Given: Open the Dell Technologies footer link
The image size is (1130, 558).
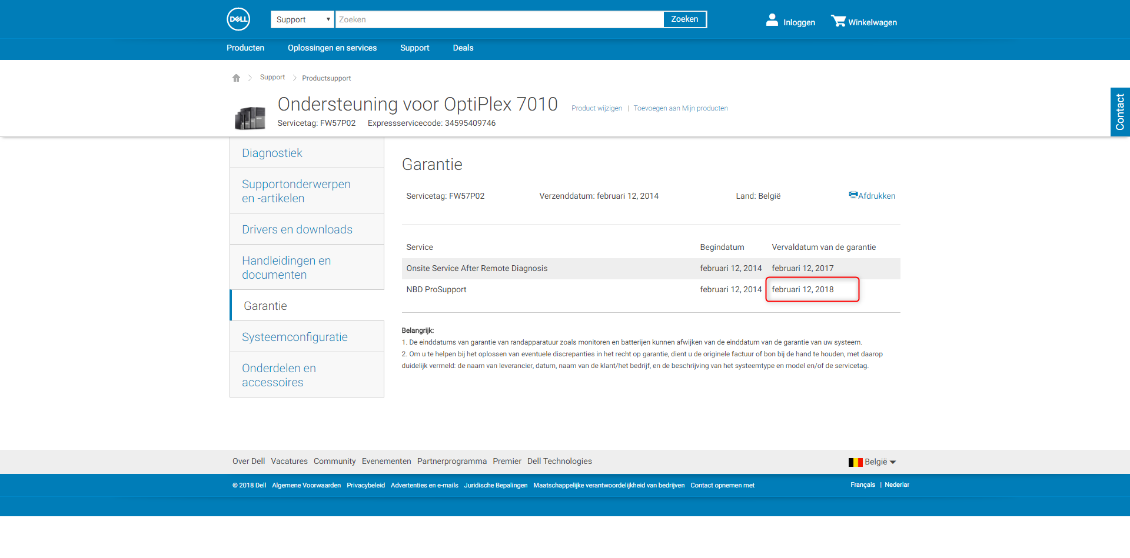Looking at the screenshot, I should point(560,462).
